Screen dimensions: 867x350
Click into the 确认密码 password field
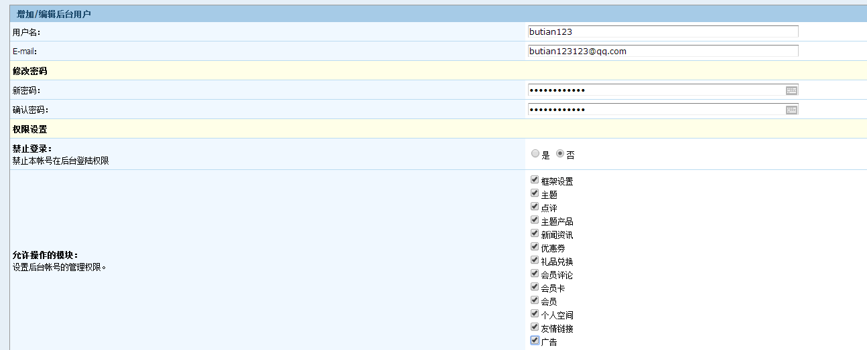click(663, 110)
